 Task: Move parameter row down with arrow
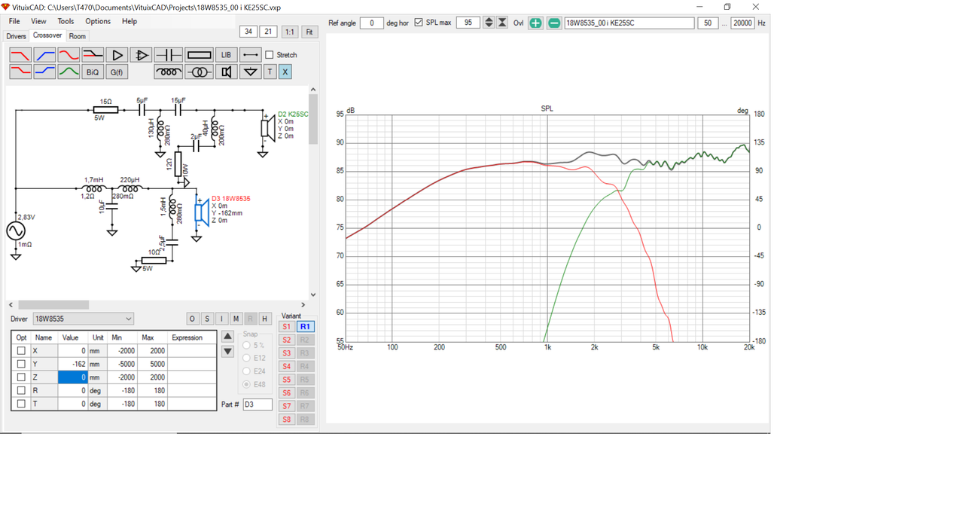[x=227, y=351]
